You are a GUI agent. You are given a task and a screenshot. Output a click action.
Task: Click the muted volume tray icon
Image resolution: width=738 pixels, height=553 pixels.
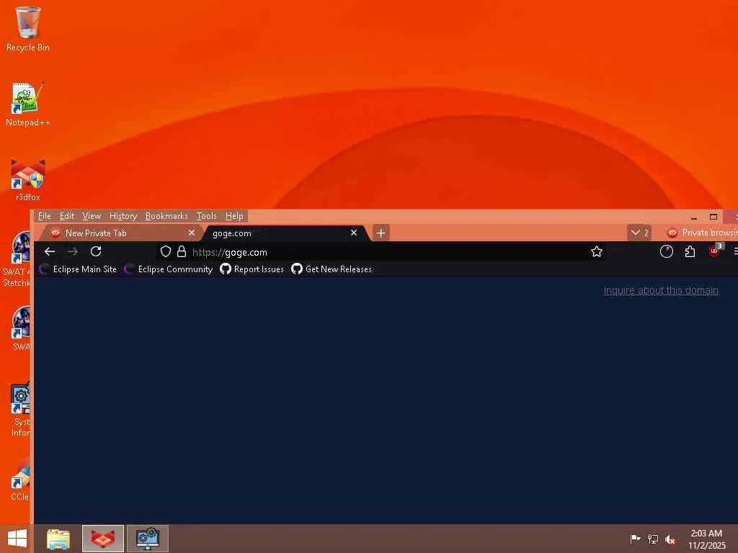point(670,539)
